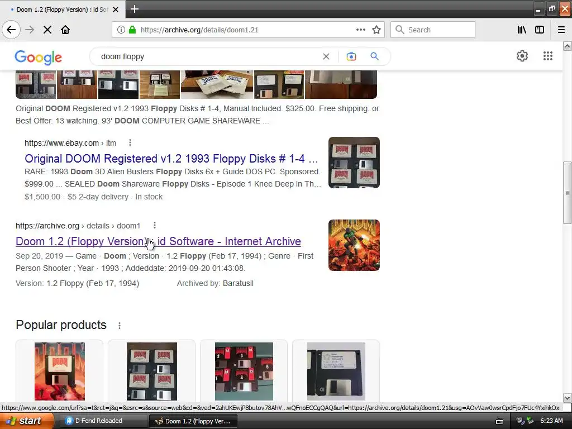This screenshot has width=572, height=429.
Task: Click the https://archive.org › details breadcrumb
Action: [x=78, y=226]
